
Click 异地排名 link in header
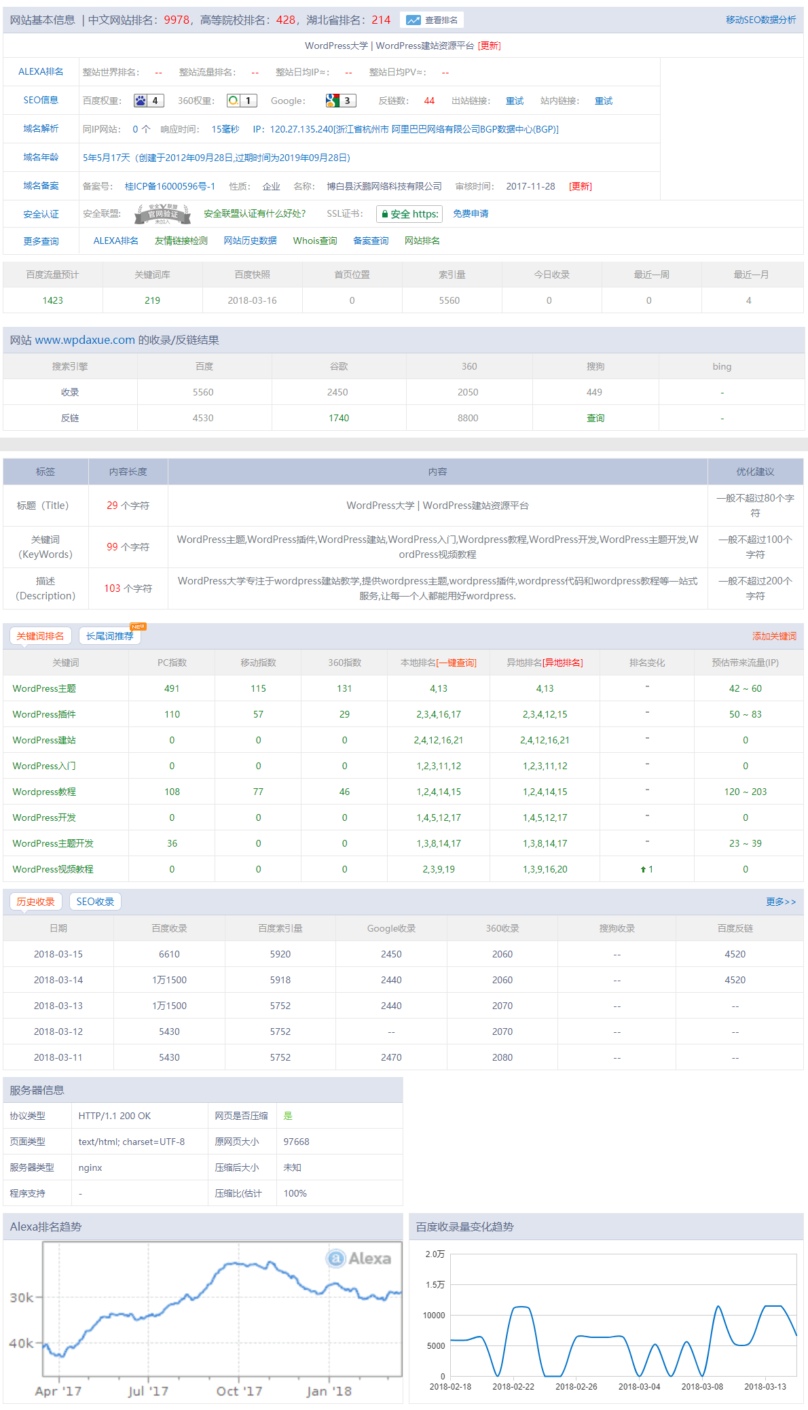tap(563, 663)
